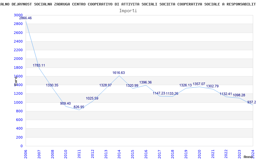Viewport: 256px width, 160px height.
Task: Click the 1396.36 value label
Action: 146,83
